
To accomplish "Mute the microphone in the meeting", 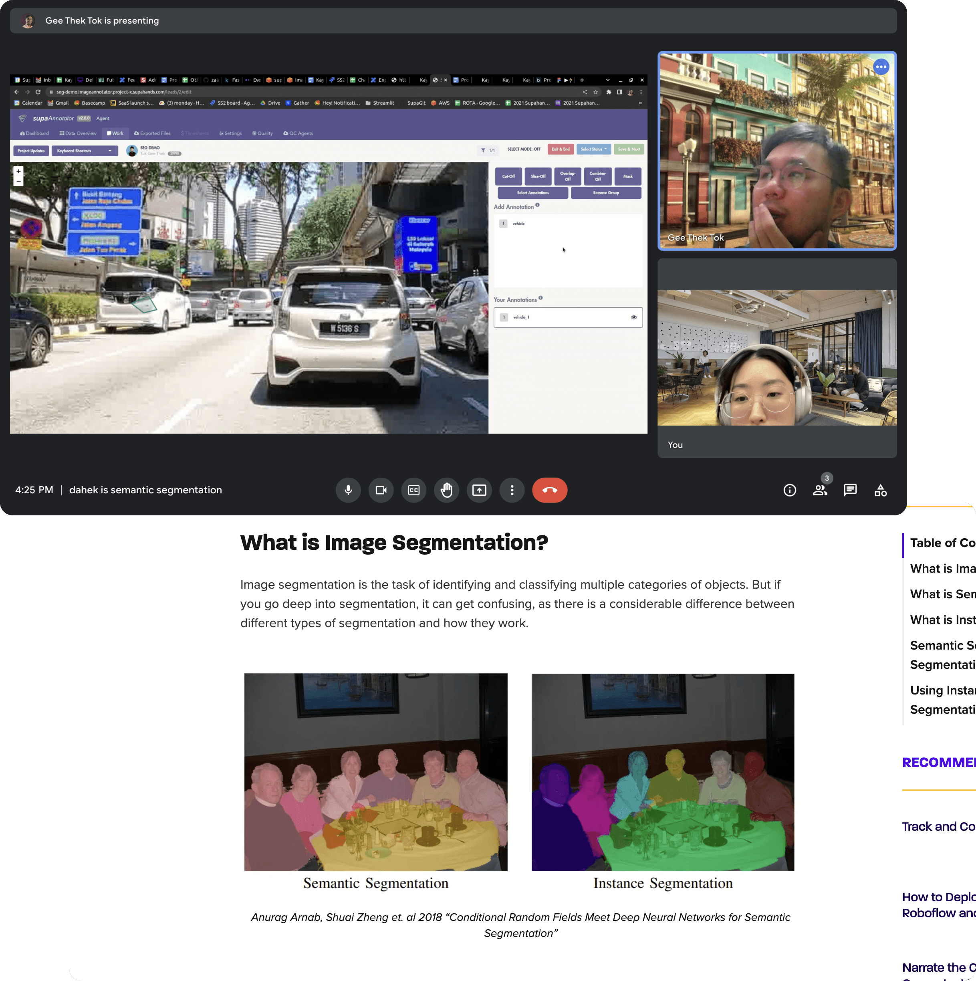I will 348,490.
